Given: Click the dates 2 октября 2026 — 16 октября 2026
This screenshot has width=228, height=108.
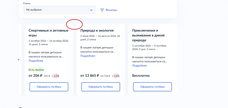Looking at the screenshot, I should click(x=49, y=41).
